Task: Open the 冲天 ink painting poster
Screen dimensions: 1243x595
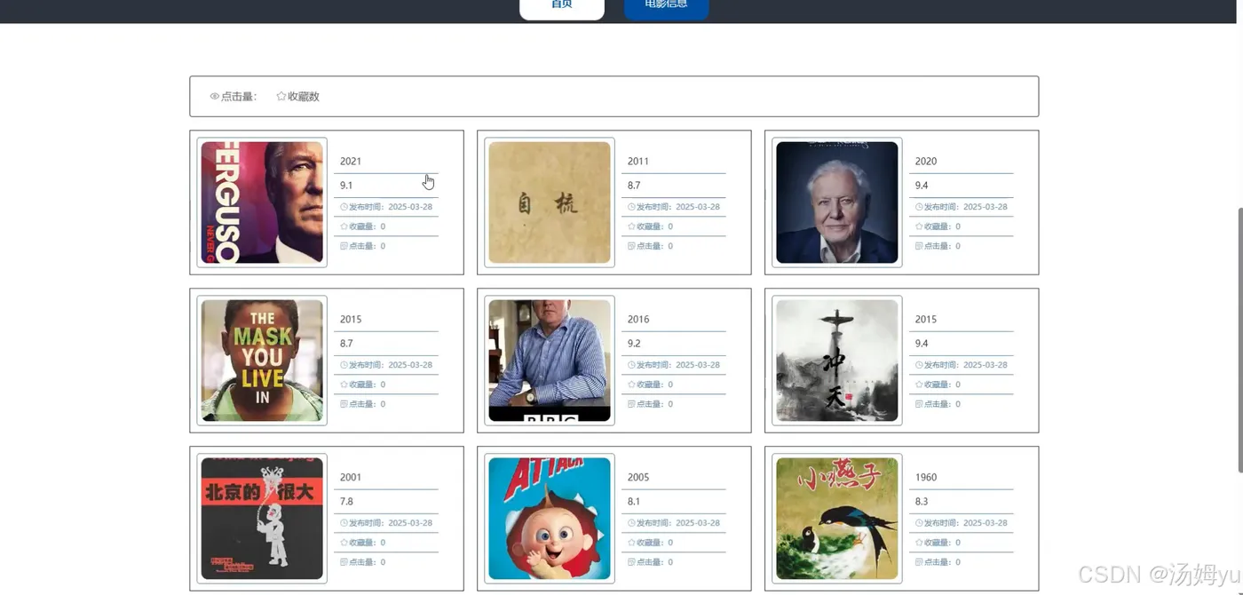Action: click(837, 361)
